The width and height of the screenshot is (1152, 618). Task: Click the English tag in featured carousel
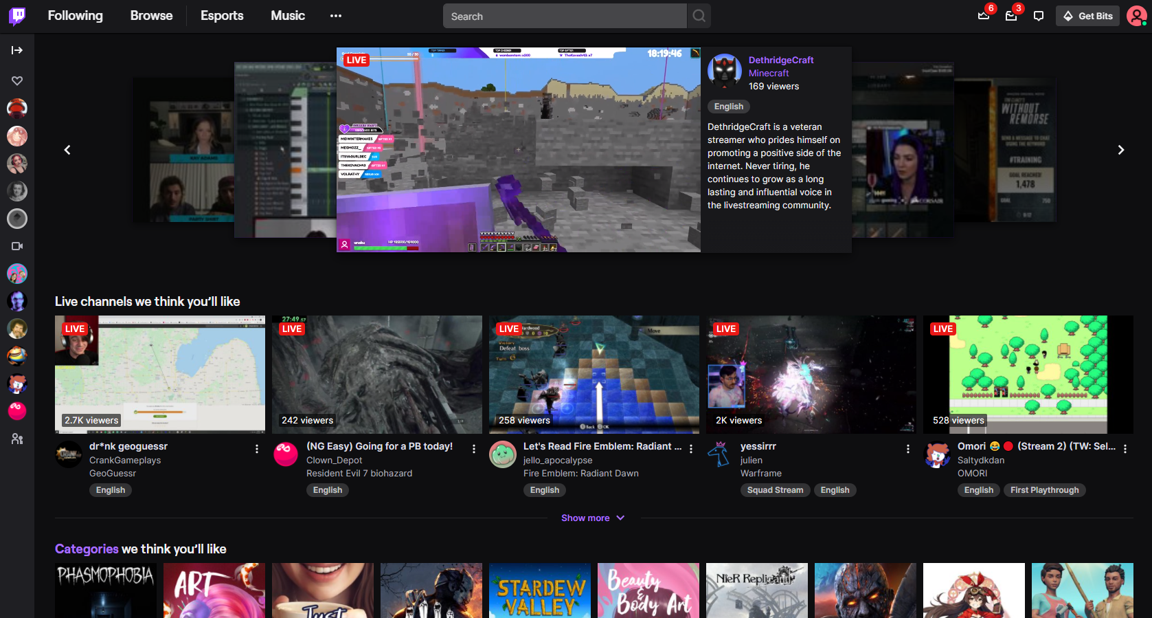click(729, 107)
